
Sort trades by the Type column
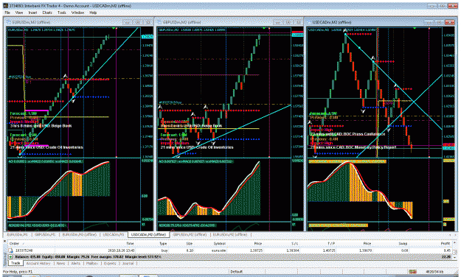pyautogui.click(x=163, y=244)
